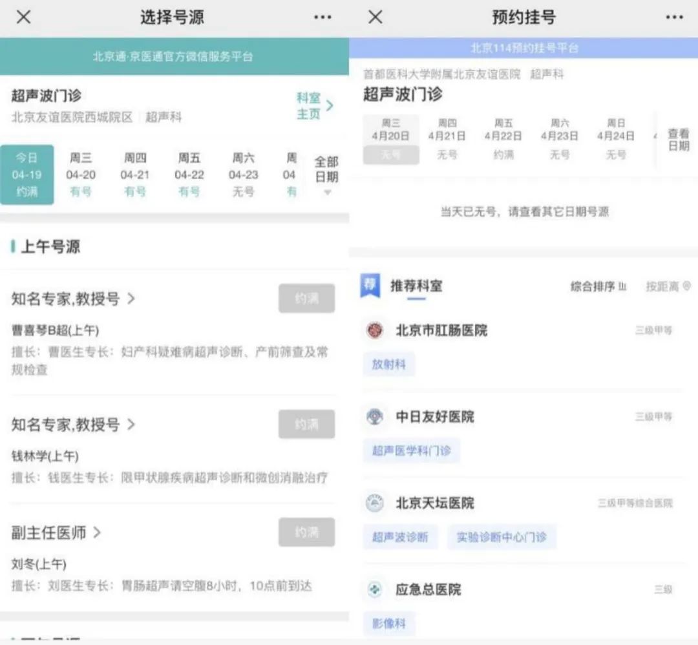Select the 北京天坛医院 logo icon
This screenshot has height=645, width=698.
coord(374,503)
